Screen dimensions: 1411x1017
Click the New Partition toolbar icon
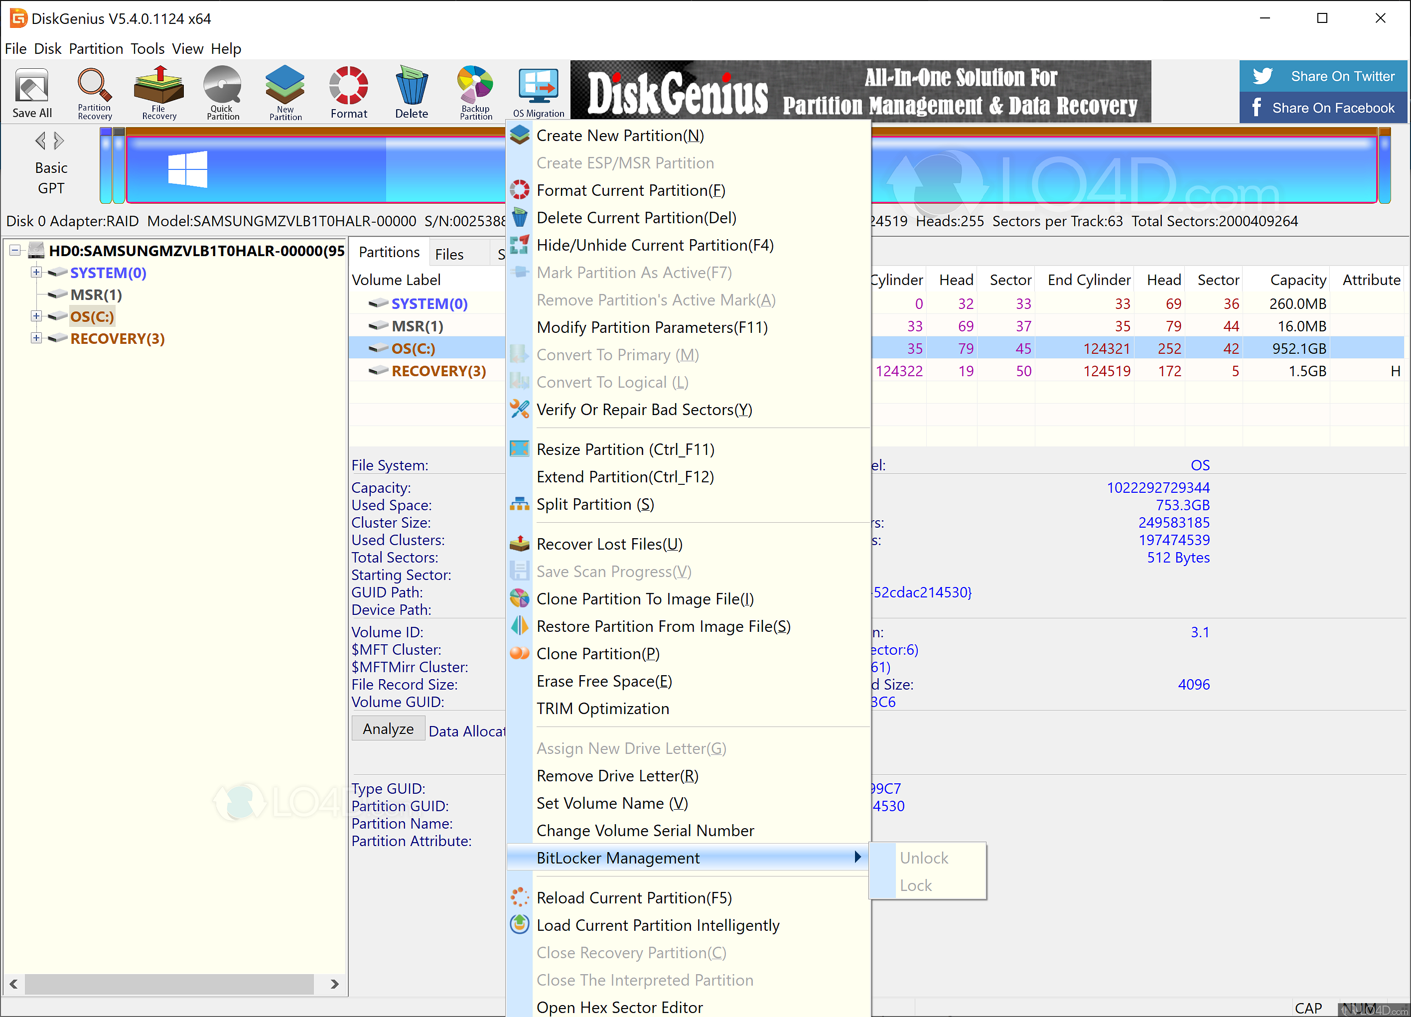(285, 93)
